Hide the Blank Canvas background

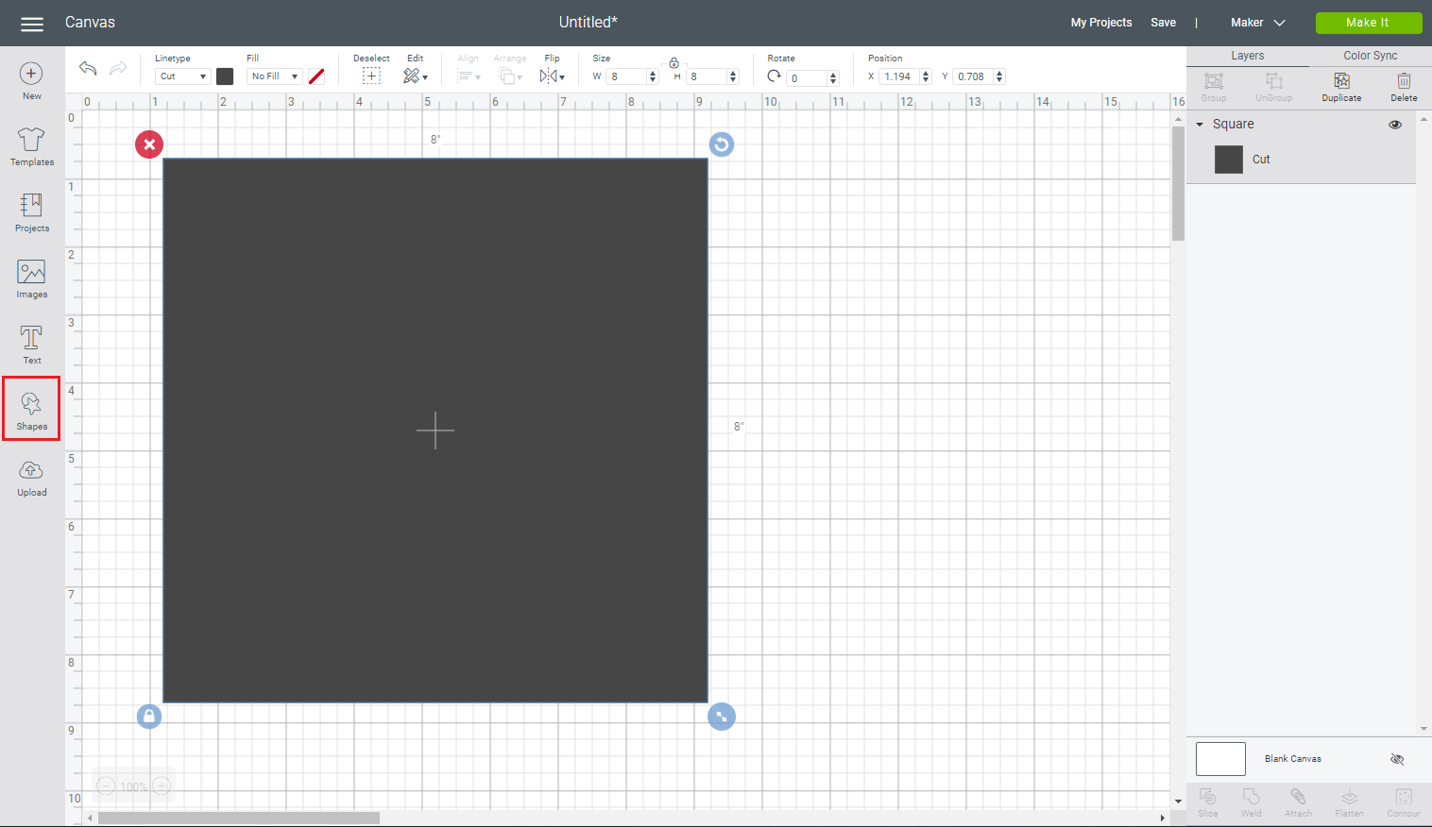tap(1398, 758)
